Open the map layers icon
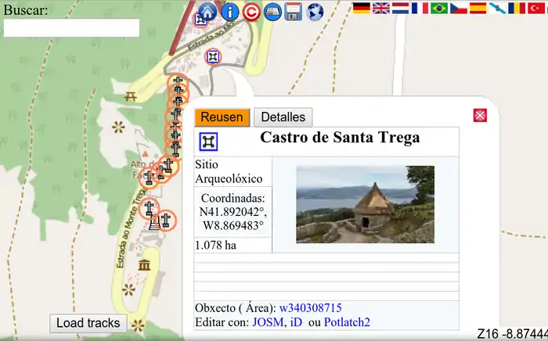Image resolution: width=548 pixels, height=341 pixels. [272, 12]
